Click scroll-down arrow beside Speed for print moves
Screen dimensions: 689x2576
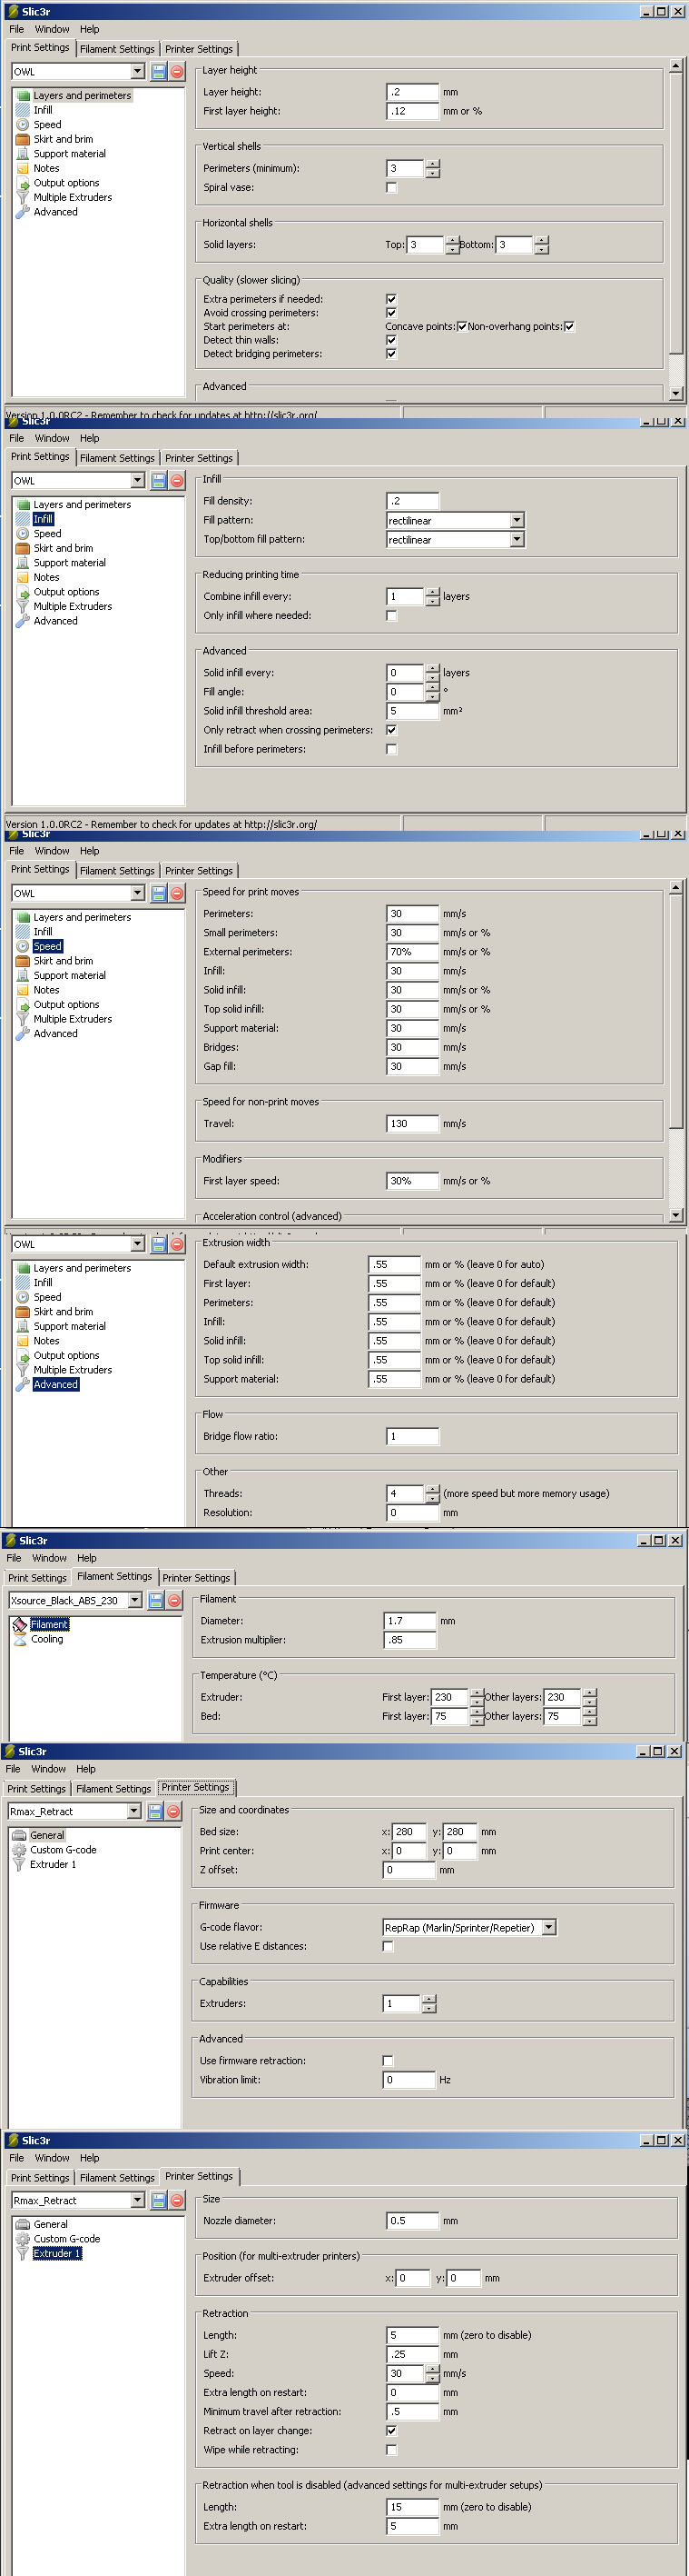tap(676, 1215)
